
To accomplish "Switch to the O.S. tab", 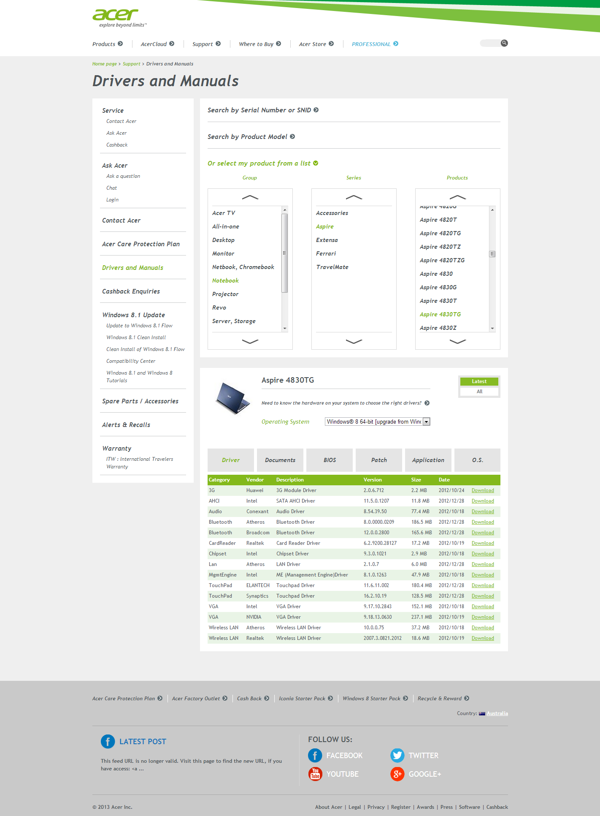I will [478, 460].
